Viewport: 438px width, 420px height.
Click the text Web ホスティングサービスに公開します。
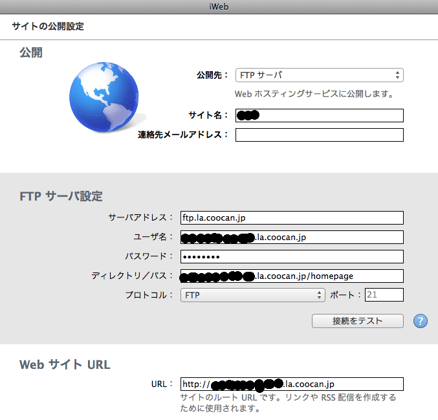coord(314,94)
